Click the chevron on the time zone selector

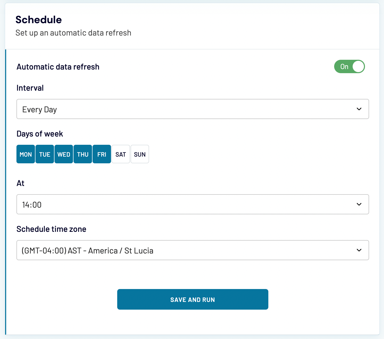359,250
